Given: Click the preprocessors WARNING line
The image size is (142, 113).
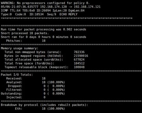Looking at the screenshot, I should click(x=45, y=3).
